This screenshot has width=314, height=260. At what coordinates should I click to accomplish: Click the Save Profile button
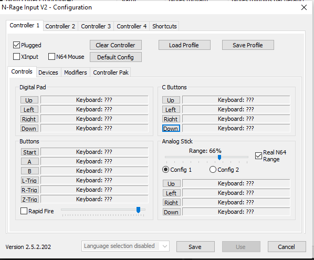pyautogui.click(x=248, y=45)
